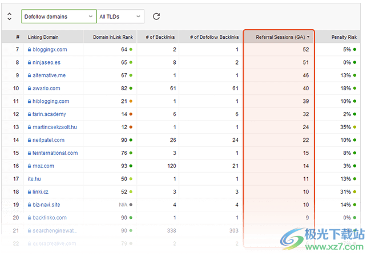This screenshot has width=371, height=256.
Task: Open the Dofollow domains dropdown
Action: click(59, 17)
